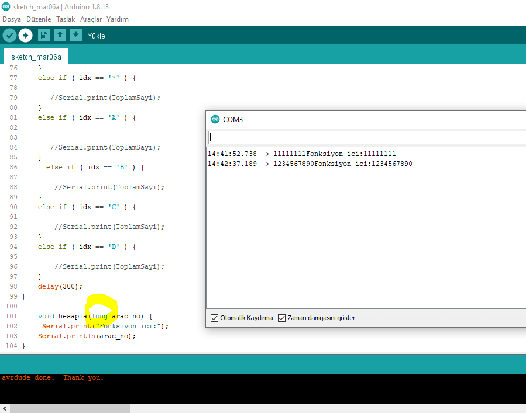Screen dimensions: 526x413
Task: Select the sketch_mar06a tab
Action: (x=36, y=57)
